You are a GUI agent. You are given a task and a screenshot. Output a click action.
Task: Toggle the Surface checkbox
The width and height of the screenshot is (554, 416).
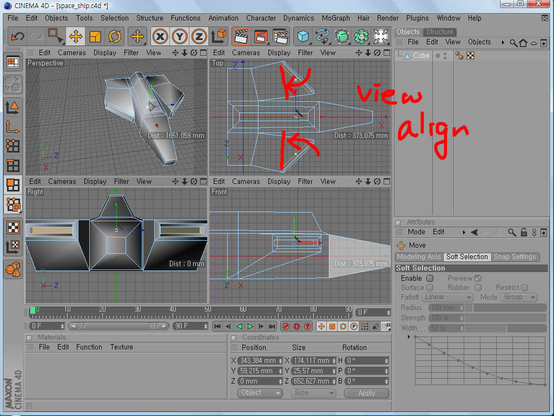pyautogui.click(x=430, y=288)
